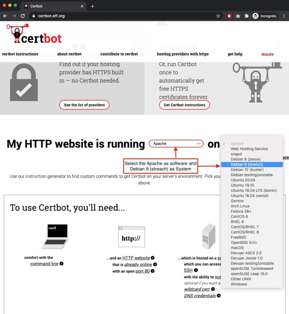Select macOS option in system list
Screen dimensions: 289x314
click(x=252, y=248)
